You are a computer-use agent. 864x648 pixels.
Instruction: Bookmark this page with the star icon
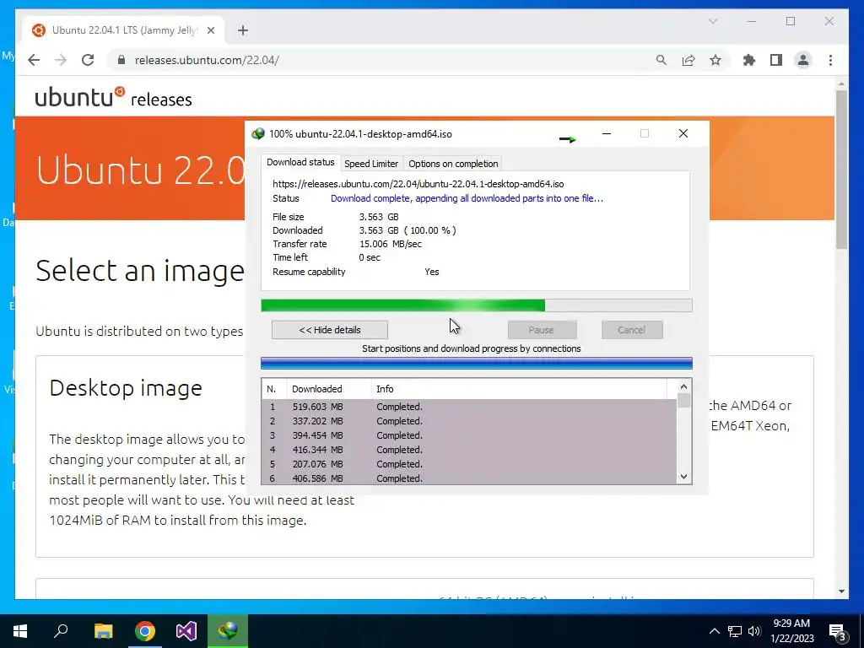click(x=715, y=60)
